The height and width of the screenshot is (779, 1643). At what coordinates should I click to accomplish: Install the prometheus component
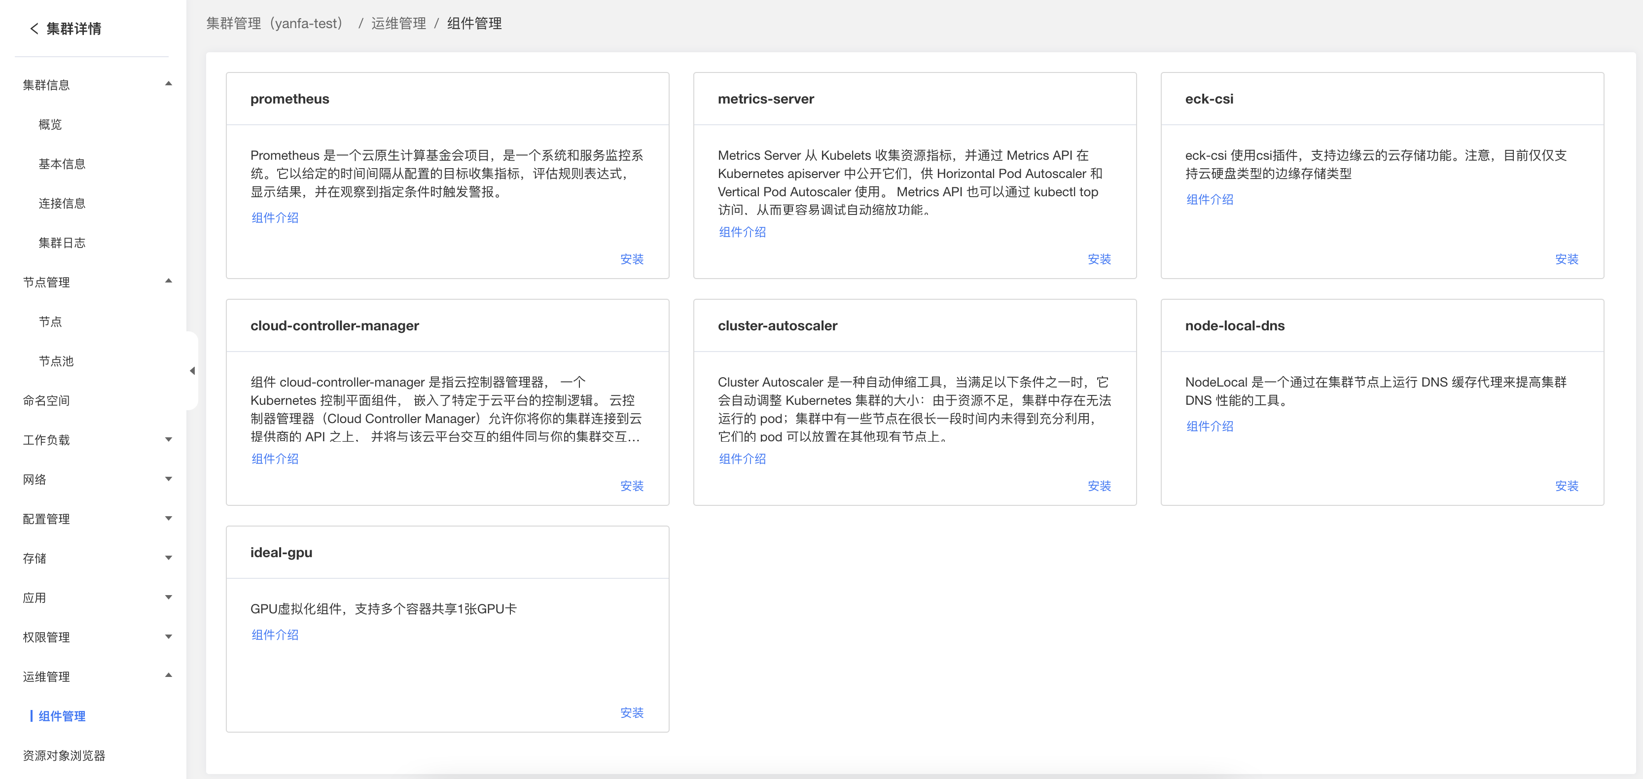pyautogui.click(x=632, y=259)
